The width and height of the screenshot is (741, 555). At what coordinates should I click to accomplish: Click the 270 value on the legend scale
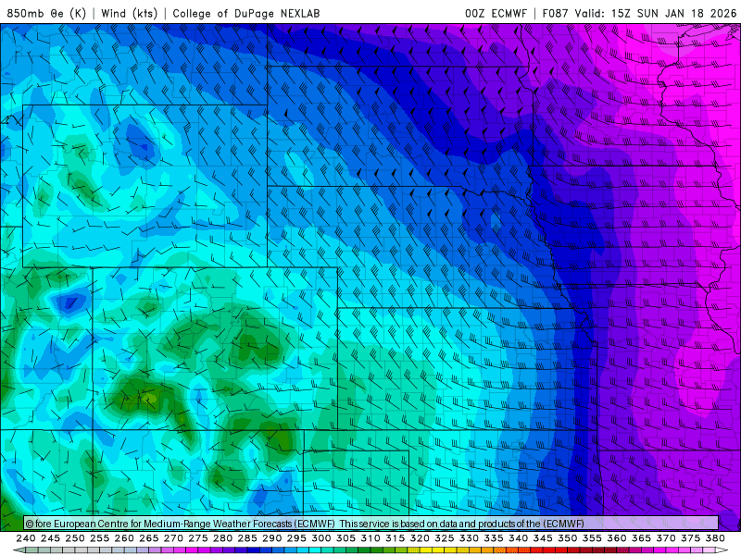click(x=173, y=538)
